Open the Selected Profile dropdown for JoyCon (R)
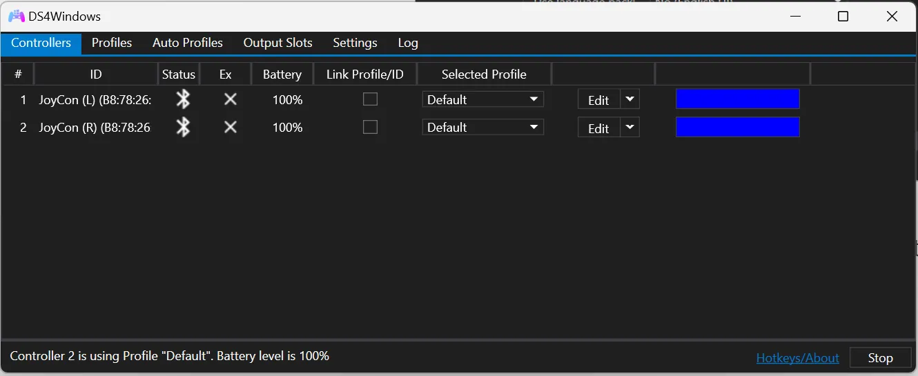Screen dimensions: 918x376 point(483,127)
